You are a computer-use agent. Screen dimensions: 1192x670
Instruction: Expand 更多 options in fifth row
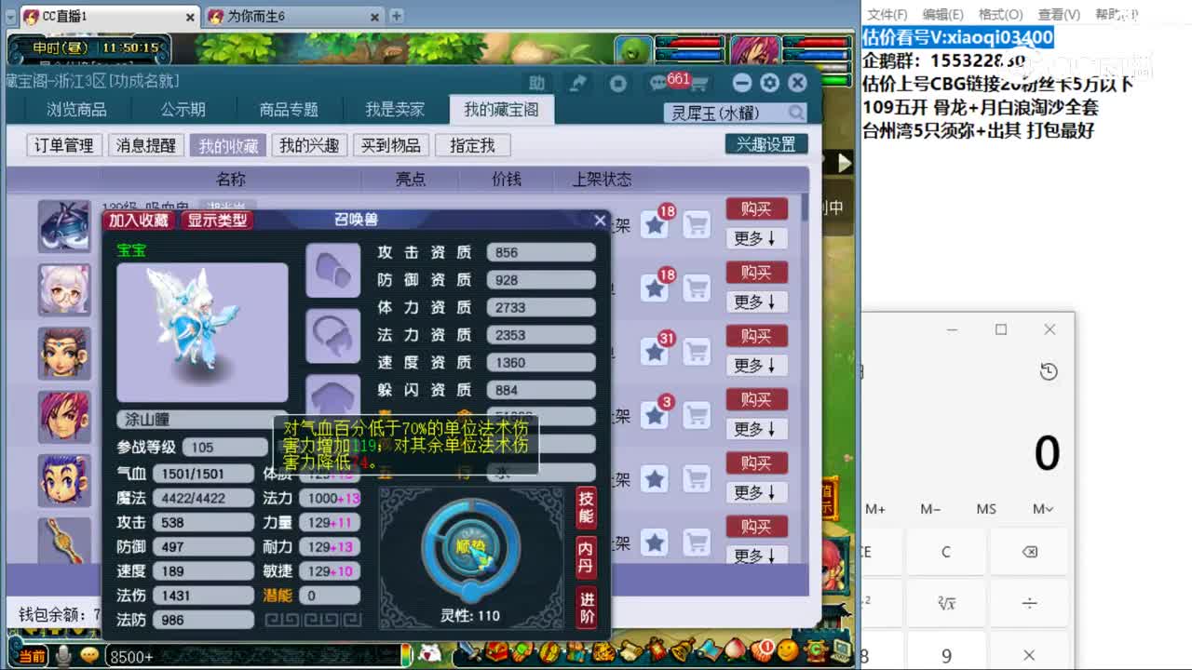(756, 491)
